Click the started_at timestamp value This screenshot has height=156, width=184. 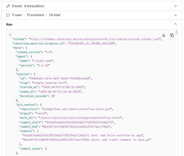[63, 87]
